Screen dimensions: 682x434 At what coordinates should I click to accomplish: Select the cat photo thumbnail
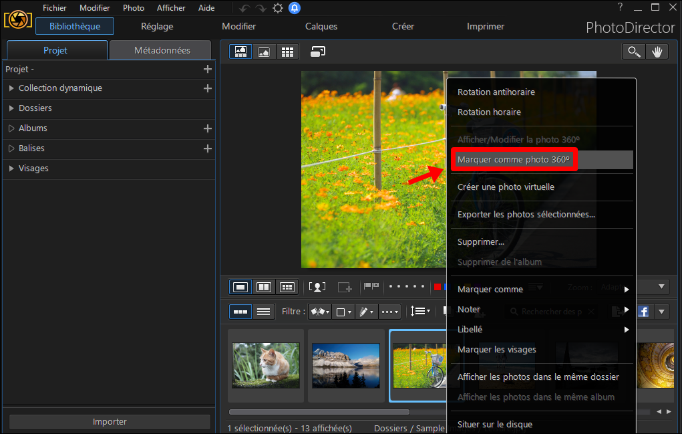[266, 365]
